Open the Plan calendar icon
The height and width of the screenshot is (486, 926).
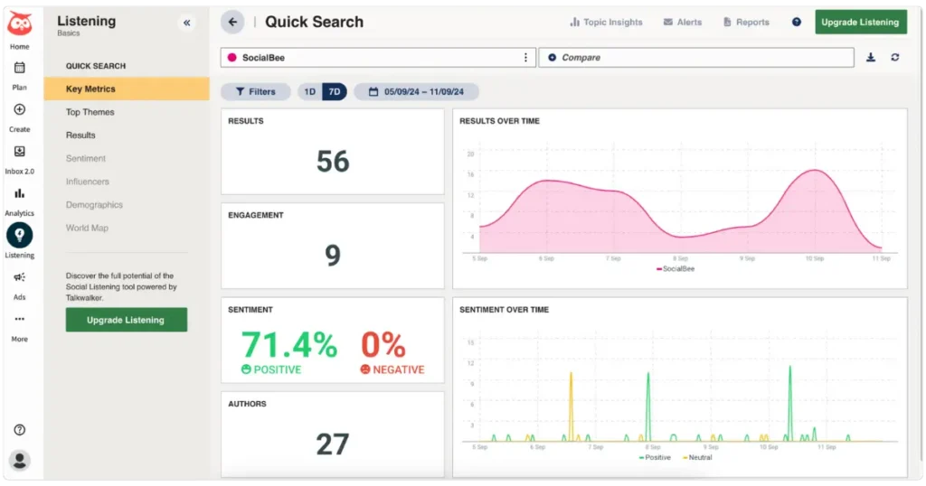tap(20, 68)
